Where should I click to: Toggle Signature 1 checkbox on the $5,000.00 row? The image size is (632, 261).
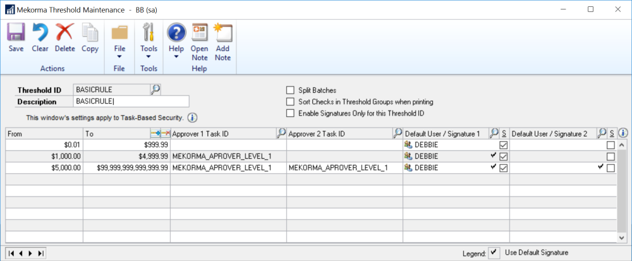pos(504,168)
